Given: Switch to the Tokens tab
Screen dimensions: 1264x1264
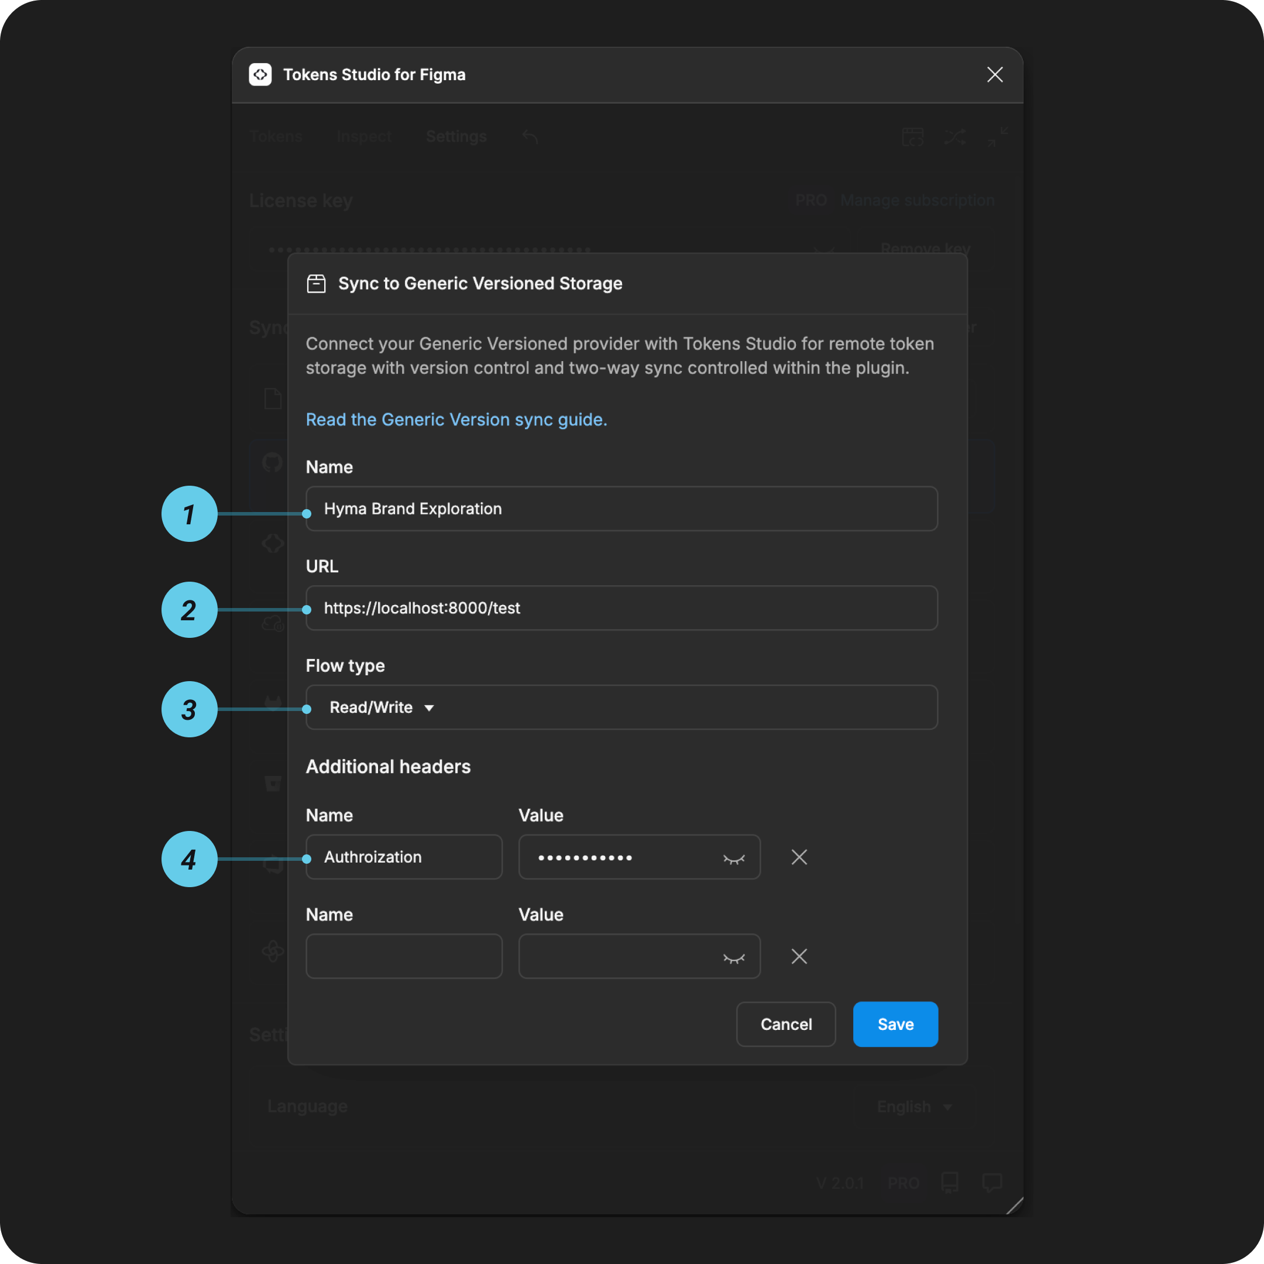Looking at the screenshot, I should [276, 136].
